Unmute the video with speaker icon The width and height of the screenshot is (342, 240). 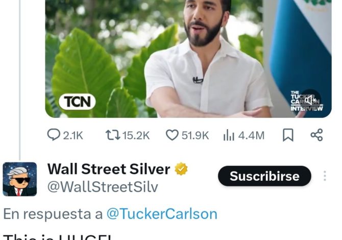[x=310, y=101]
